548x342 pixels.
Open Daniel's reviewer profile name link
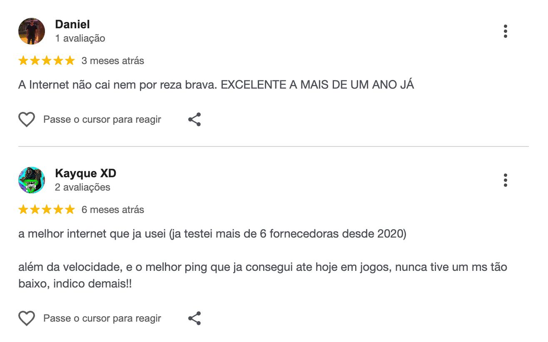pyautogui.click(x=72, y=25)
